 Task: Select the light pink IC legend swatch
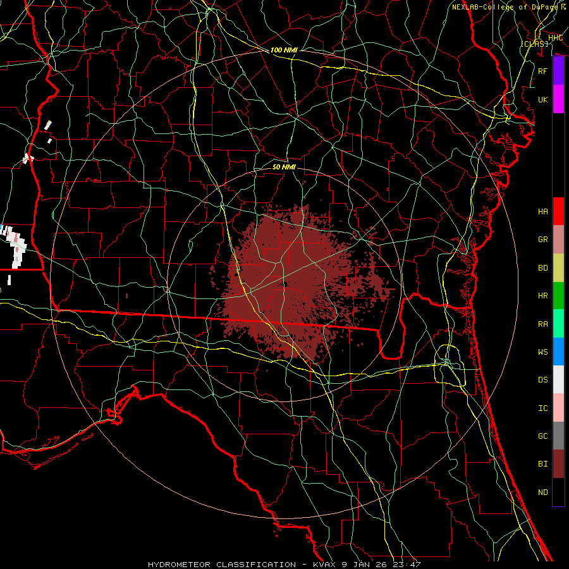pos(558,408)
